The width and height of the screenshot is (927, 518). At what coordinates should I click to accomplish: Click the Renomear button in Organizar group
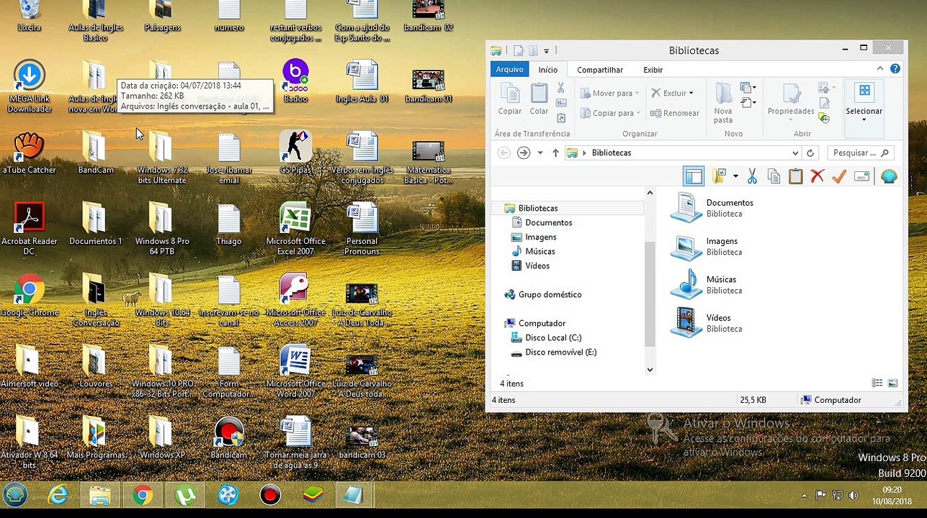(x=675, y=113)
